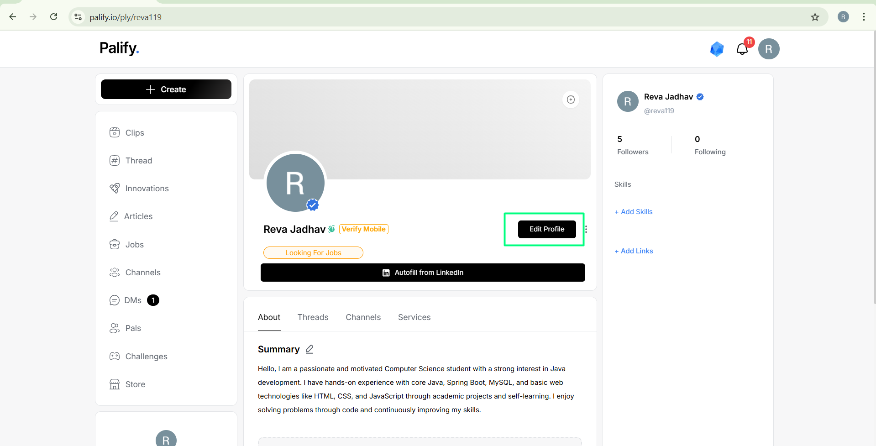876x446 pixels.
Task: Open the profile three-dot options menu
Action: tap(586, 229)
